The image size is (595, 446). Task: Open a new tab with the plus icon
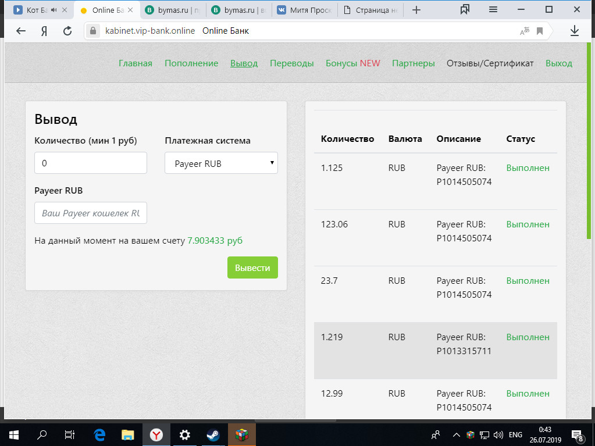click(x=416, y=10)
